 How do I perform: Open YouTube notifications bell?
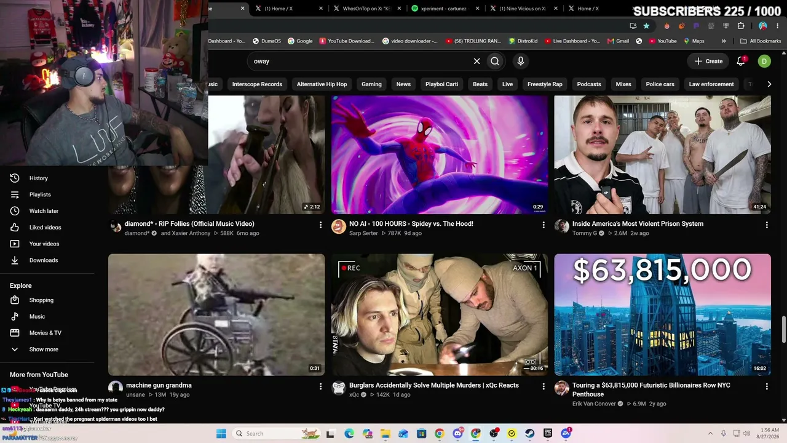click(741, 61)
